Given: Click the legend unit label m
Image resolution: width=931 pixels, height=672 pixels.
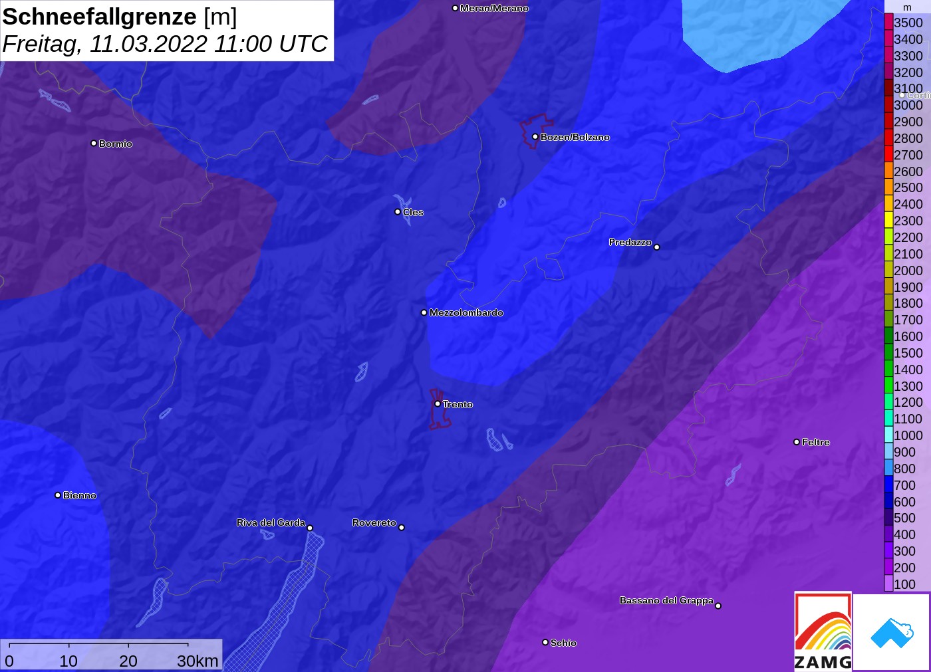Looking at the screenshot, I should 907,7.
